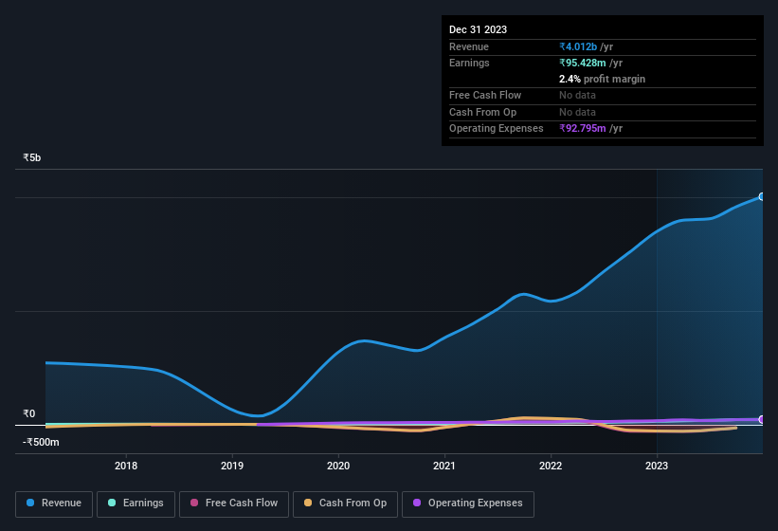This screenshot has height=531, width=778.
Task: Click the 2022 x-axis label
Action: click(x=551, y=466)
